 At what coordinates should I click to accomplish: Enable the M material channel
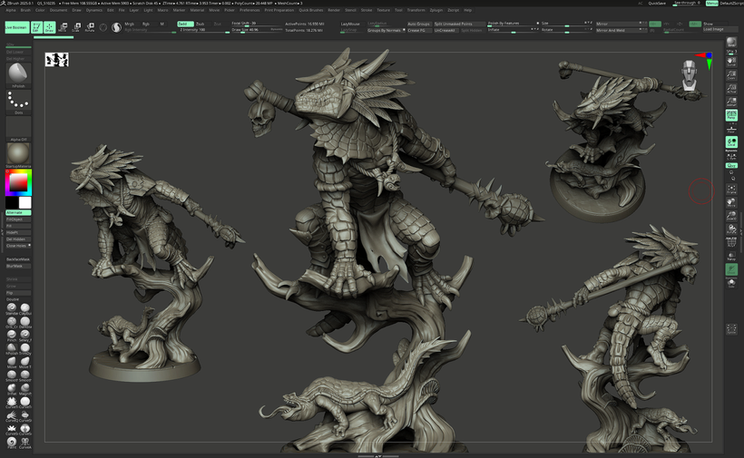[x=162, y=24]
